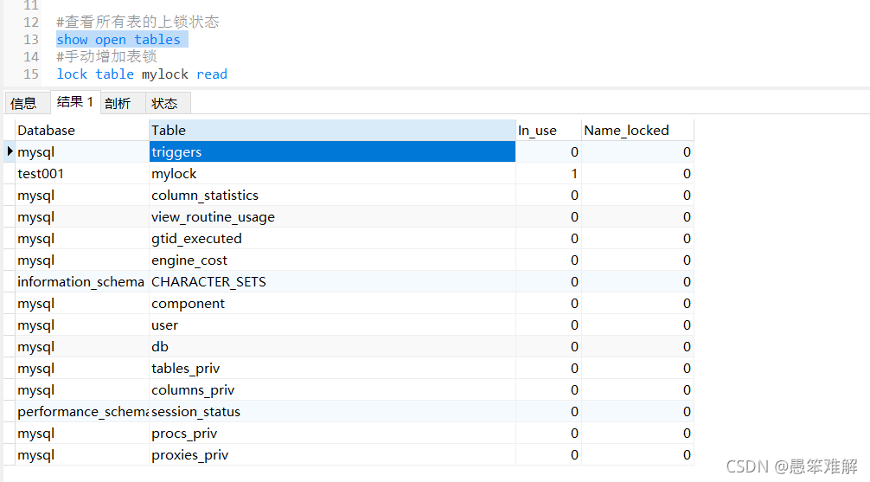870x482 pixels.
Task: Select the columns_priv cell
Action: coord(332,389)
